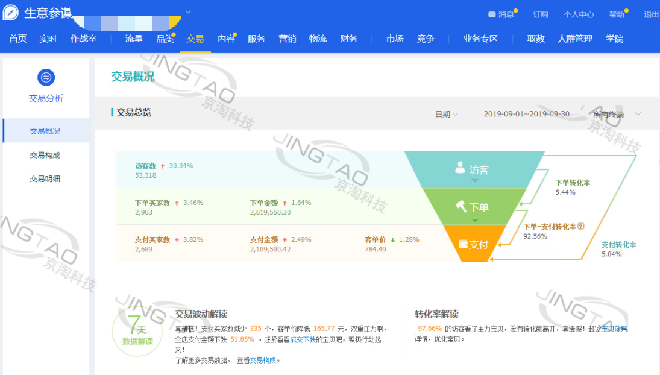This screenshot has width=660, height=375.
Task: Select 交易构成 in the sidebar
Action: pyautogui.click(x=45, y=155)
